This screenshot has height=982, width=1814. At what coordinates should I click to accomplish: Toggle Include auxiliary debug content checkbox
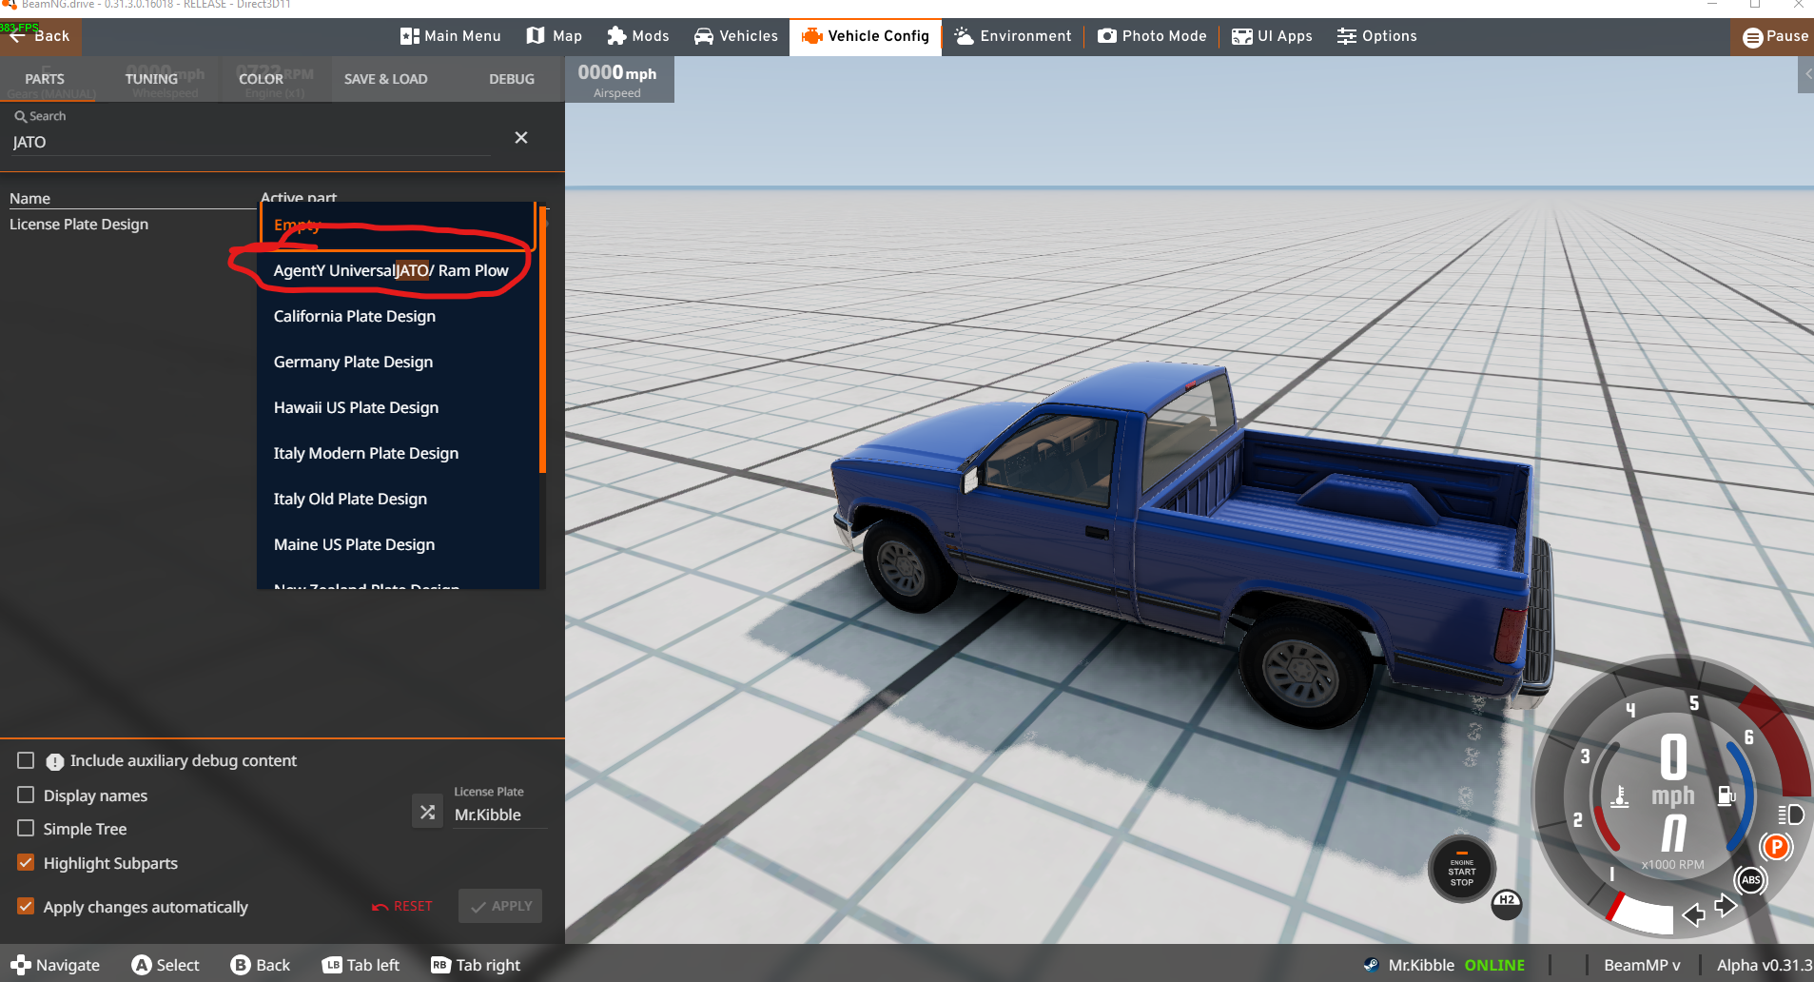coord(26,760)
